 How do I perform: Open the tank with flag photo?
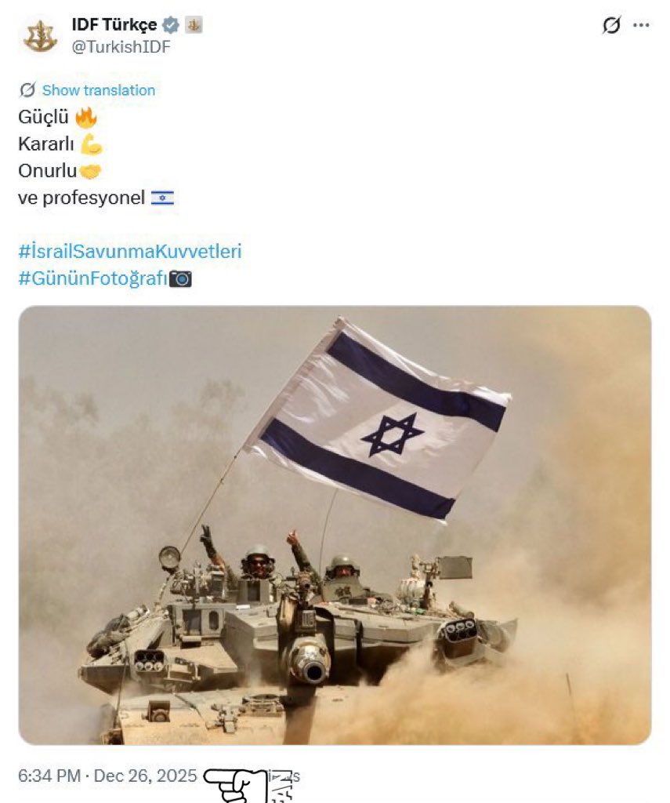[335, 525]
